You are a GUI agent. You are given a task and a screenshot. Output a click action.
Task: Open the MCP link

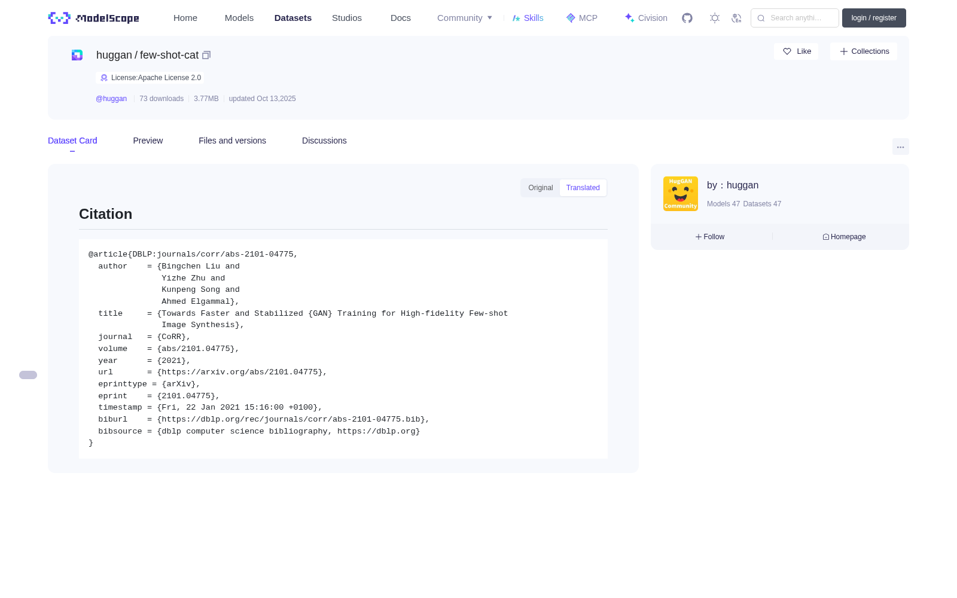582,18
